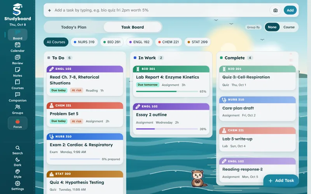Click Due today badge on Problem Set 5
Viewport: 311px width, 194px height.
(x=59, y=121)
